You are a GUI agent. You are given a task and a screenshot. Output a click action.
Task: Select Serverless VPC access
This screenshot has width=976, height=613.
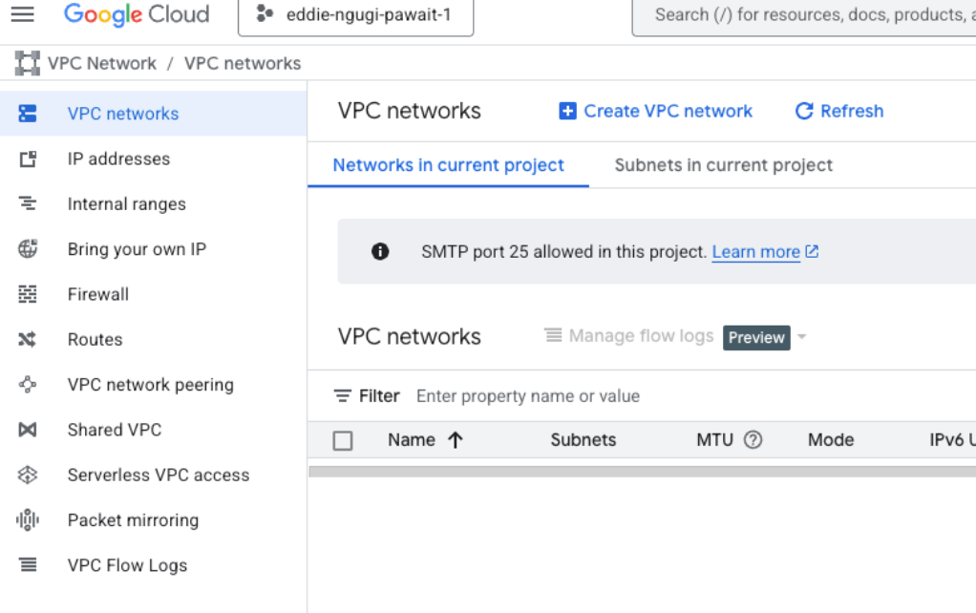[158, 475]
